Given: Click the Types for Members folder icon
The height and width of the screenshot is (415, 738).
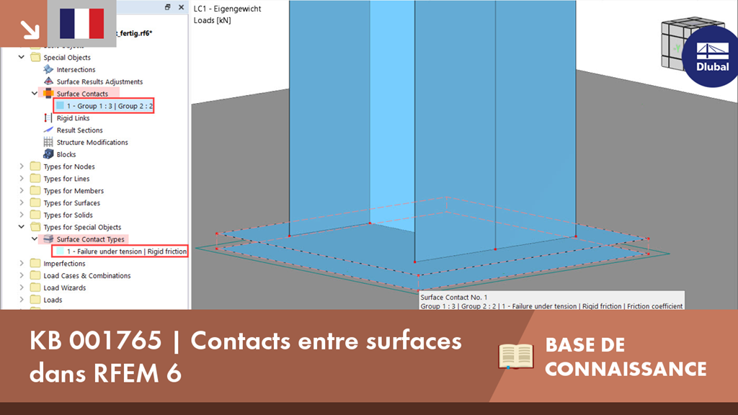Looking at the screenshot, I should point(35,190).
